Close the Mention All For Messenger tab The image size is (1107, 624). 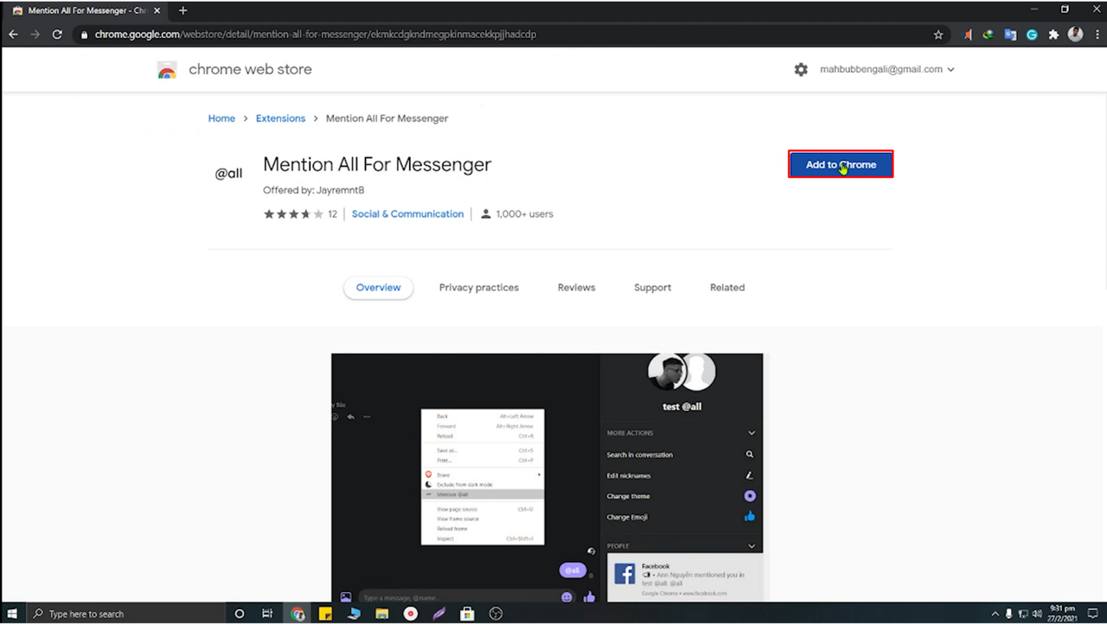157,10
